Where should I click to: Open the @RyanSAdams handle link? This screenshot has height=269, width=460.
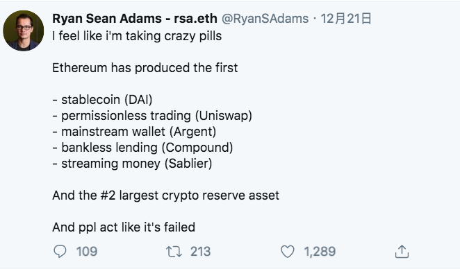[x=265, y=19]
